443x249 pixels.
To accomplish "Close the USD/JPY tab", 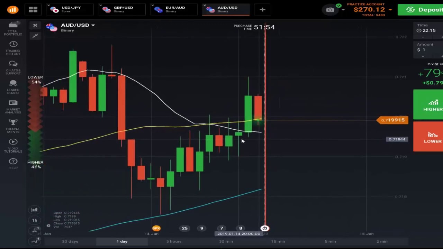I will tap(48, 6).
